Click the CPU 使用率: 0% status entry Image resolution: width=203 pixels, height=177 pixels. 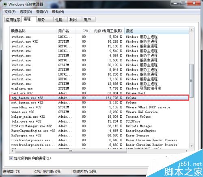pos(47,172)
